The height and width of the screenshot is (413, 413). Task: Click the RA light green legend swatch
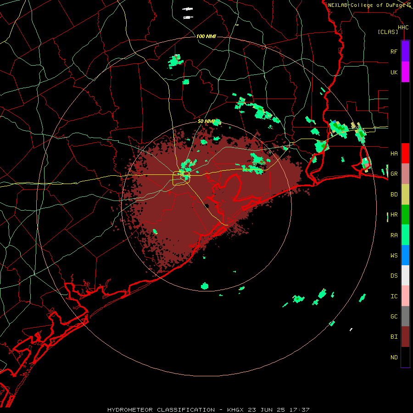(x=405, y=235)
